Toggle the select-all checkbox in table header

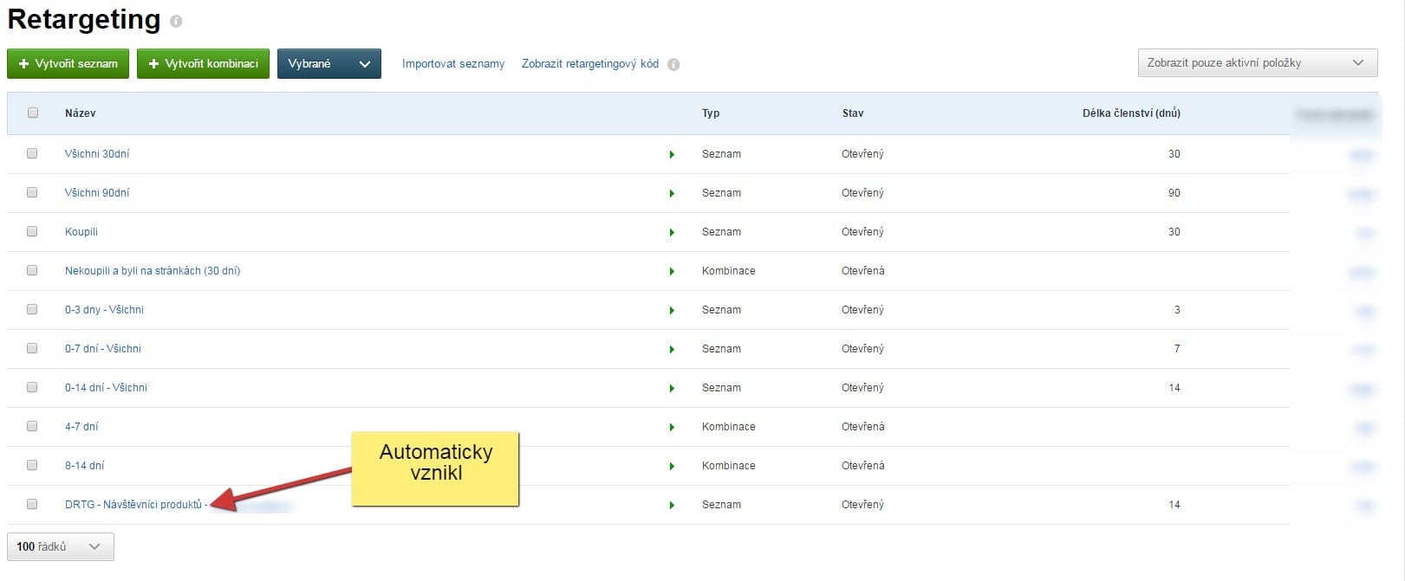(33, 113)
